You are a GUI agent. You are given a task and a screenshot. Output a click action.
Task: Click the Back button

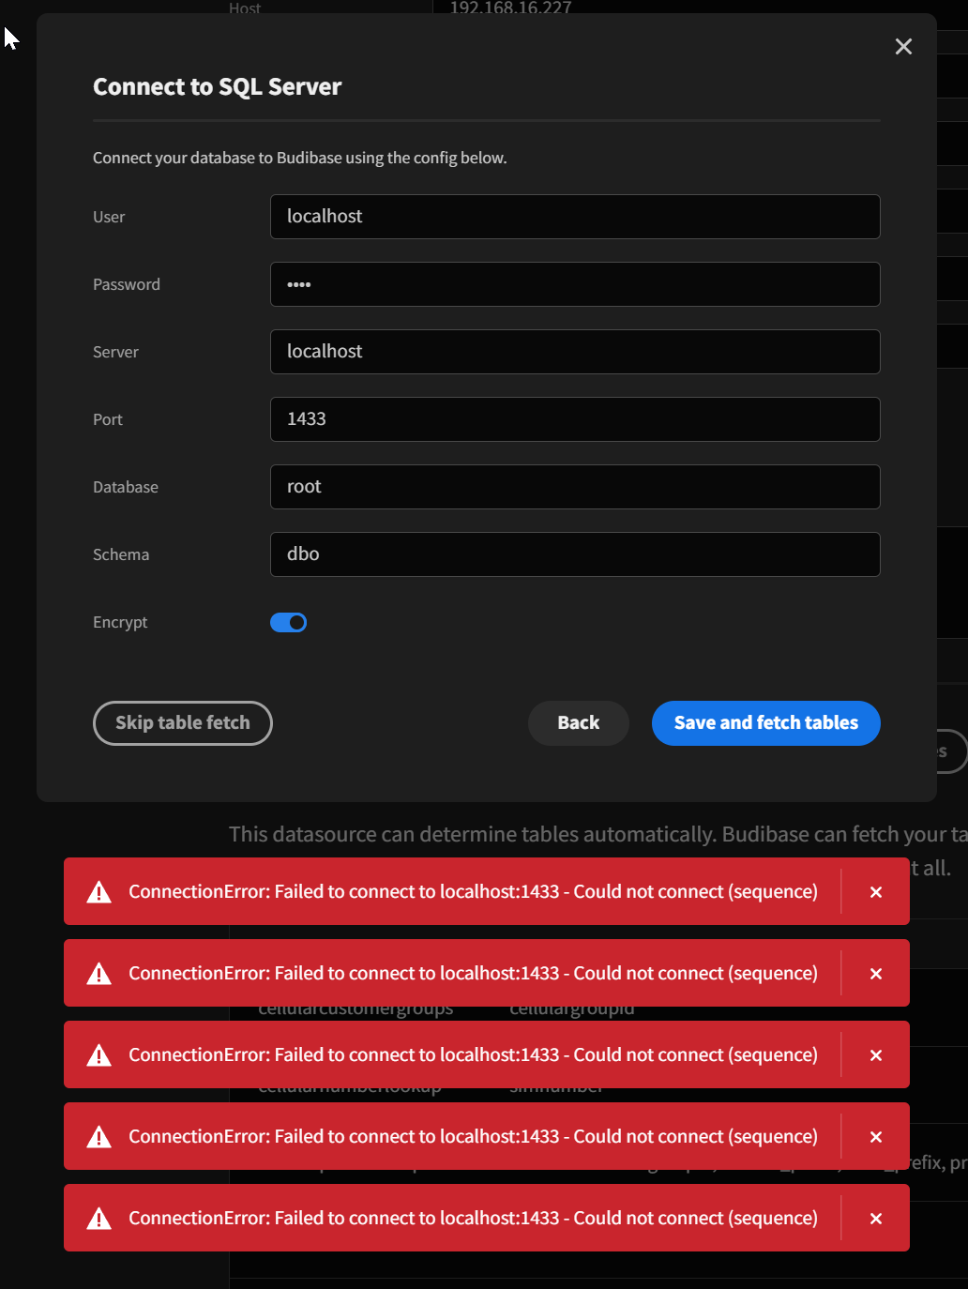tap(578, 722)
